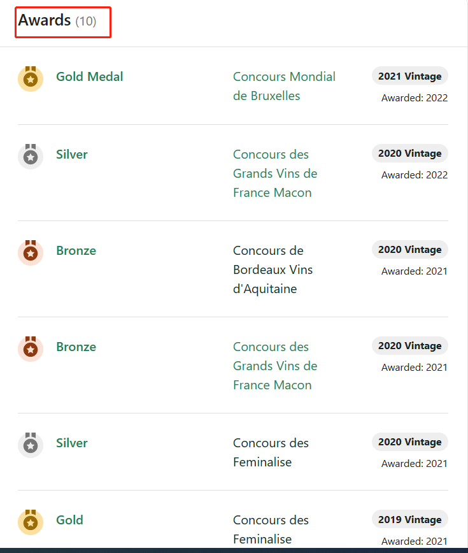Open the Silver link awarded in 2022

pos(72,154)
